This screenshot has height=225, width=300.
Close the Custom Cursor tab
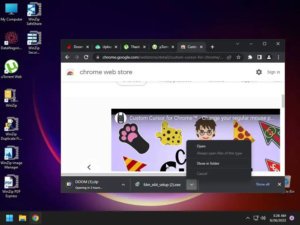[x=201, y=47]
